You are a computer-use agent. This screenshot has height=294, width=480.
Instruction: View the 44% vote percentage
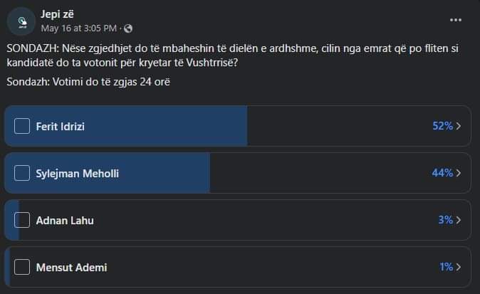coord(442,173)
